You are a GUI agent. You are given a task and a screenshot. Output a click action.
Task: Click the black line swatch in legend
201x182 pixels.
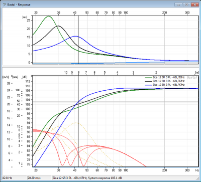click(148, 81)
